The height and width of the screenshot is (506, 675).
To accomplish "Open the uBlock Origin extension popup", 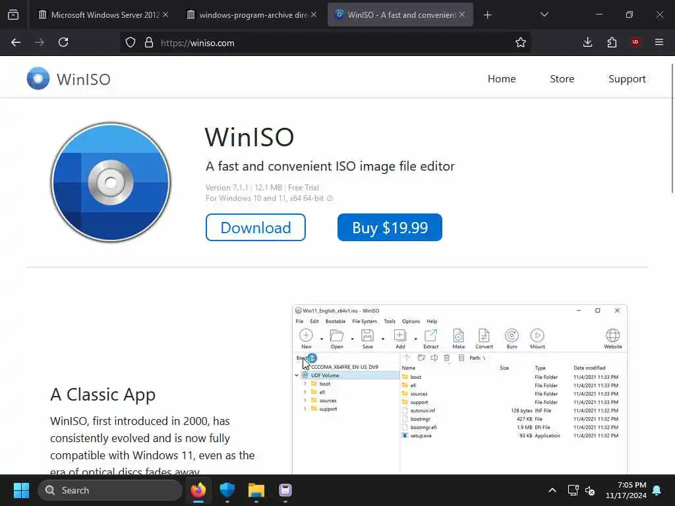I will [635, 42].
